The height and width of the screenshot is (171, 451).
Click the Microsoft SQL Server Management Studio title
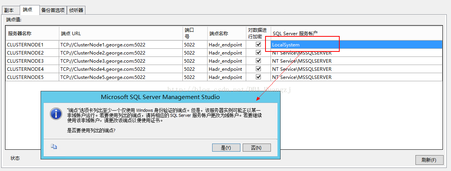click(160, 97)
